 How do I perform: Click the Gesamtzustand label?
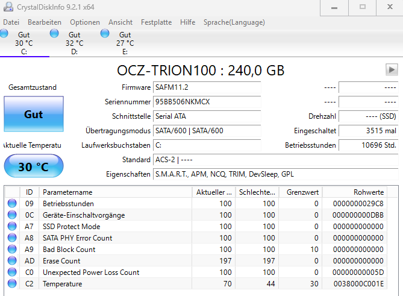[33, 87]
